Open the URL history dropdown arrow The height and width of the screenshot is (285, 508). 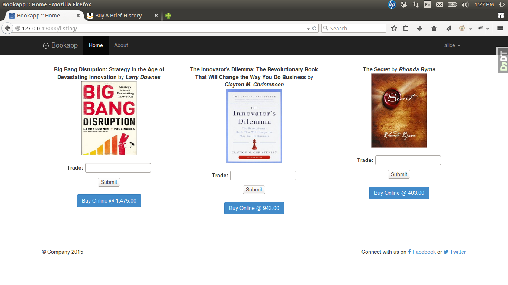[308, 29]
